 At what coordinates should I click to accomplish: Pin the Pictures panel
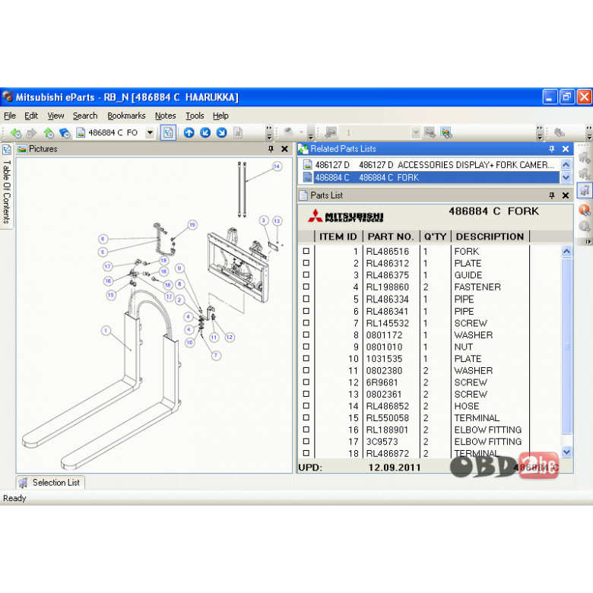(271, 149)
